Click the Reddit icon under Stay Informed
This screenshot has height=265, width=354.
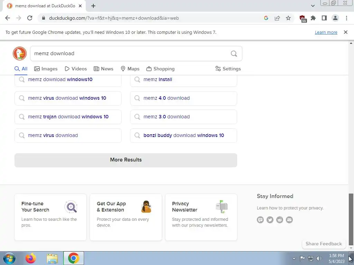pyautogui.click(x=279, y=220)
